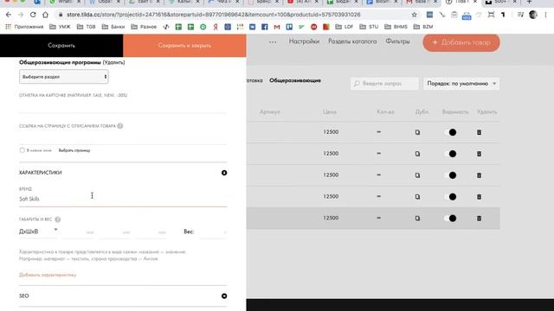The image size is (554, 311).
Task: Open the help icon next to ГАБАРИТЫ И ВЕС
Action: [58, 219]
